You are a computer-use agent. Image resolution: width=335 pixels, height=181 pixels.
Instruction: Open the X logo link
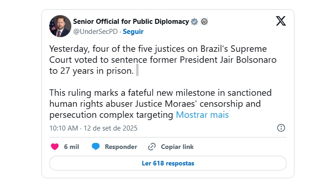[281, 21]
